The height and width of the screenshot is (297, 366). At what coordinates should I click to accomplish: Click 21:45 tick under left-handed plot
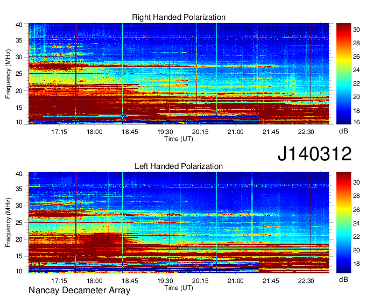(x=271, y=281)
